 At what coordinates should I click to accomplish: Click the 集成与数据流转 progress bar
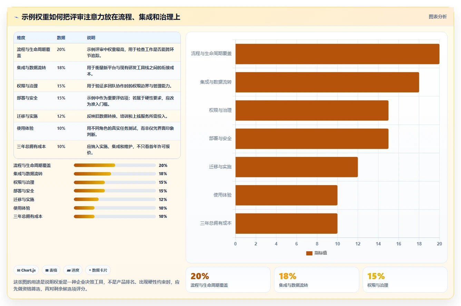[115, 174]
